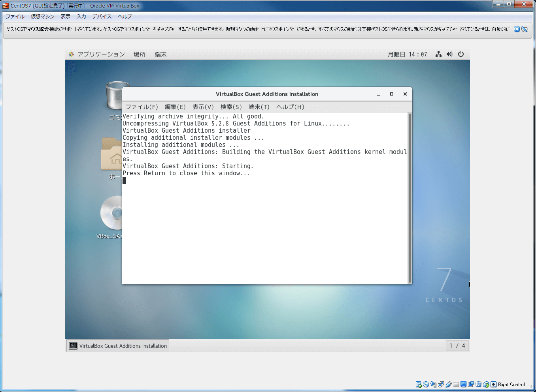Open the hard disk activity status icon

(418, 384)
